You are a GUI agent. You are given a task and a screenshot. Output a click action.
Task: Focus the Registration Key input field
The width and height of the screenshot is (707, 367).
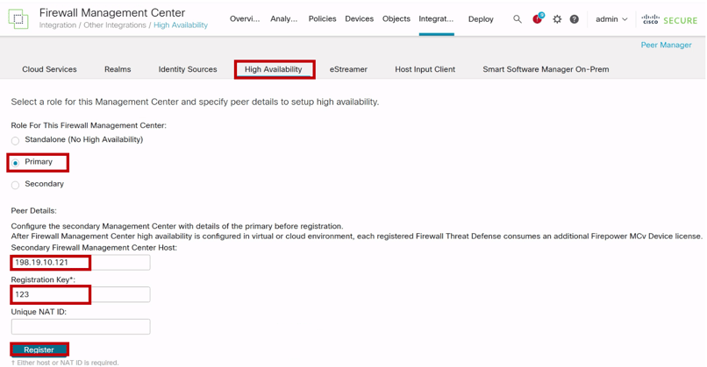pos(81,294)
